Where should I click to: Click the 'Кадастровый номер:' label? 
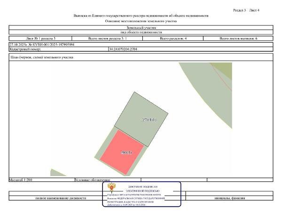tap(25, 49)
